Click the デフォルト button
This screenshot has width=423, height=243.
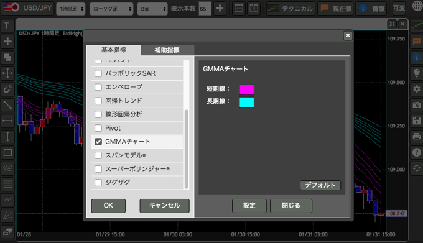click(320, 185)
